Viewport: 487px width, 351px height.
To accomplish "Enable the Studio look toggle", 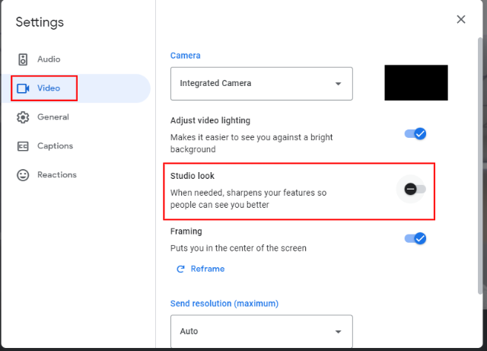I will click(415, 189).
